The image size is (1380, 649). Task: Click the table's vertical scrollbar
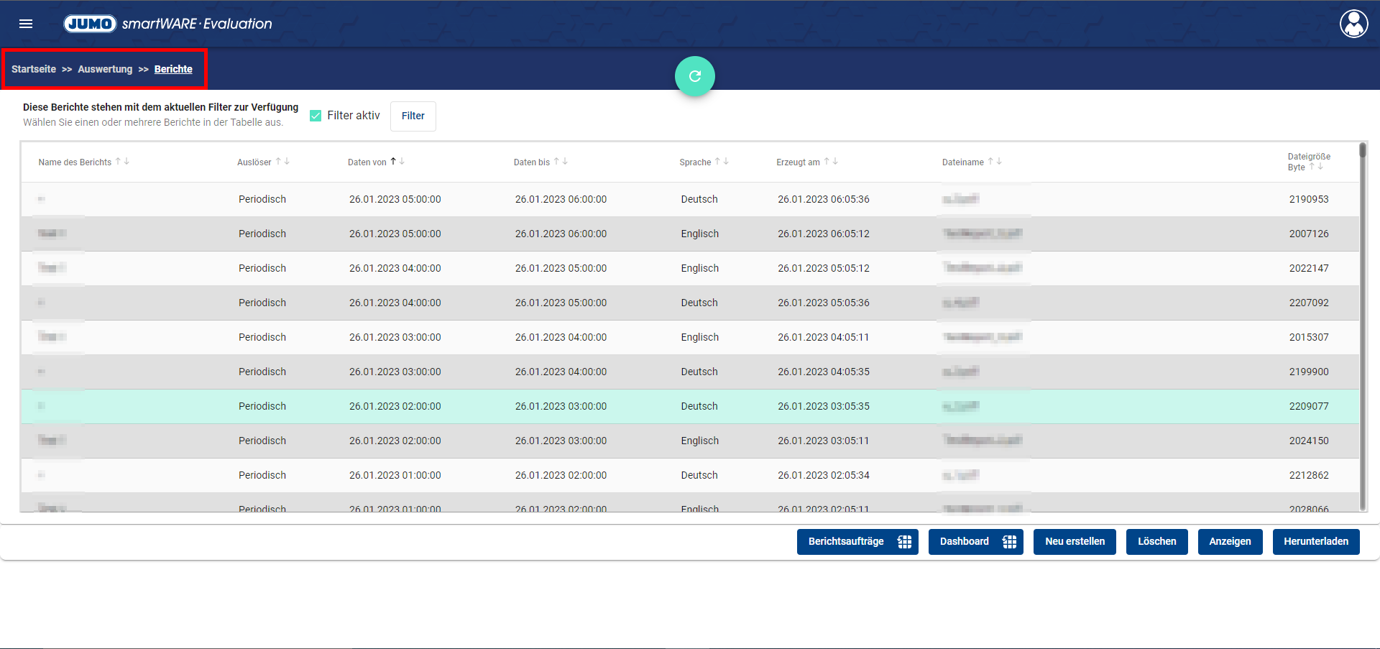[1362, 327]
